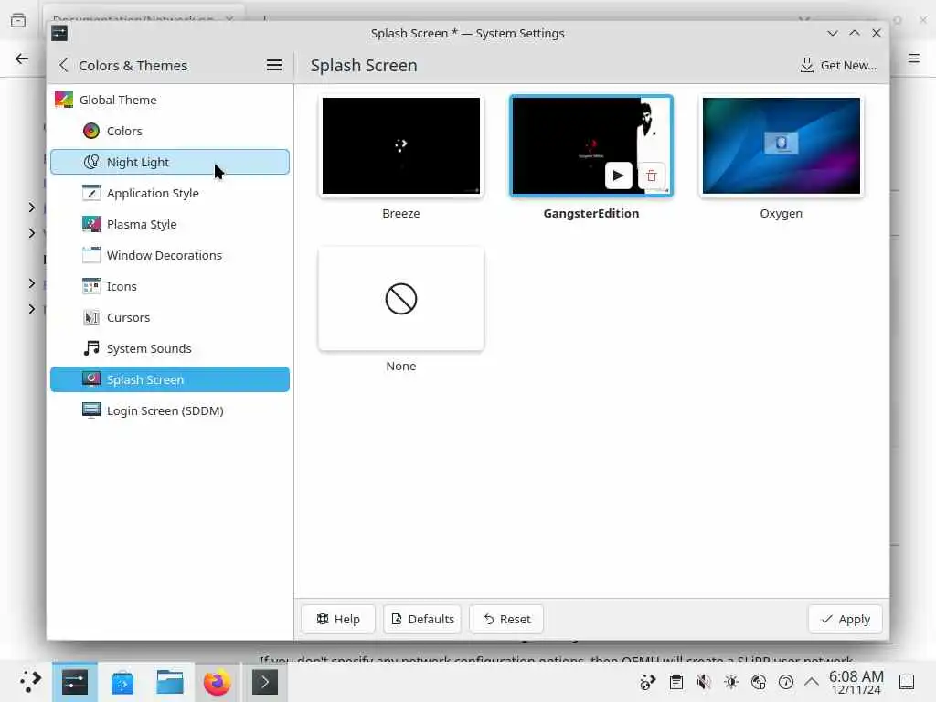Select Splash Screen sidebar entry
This screenshot has height=702, width=936.
pos(169,379)
